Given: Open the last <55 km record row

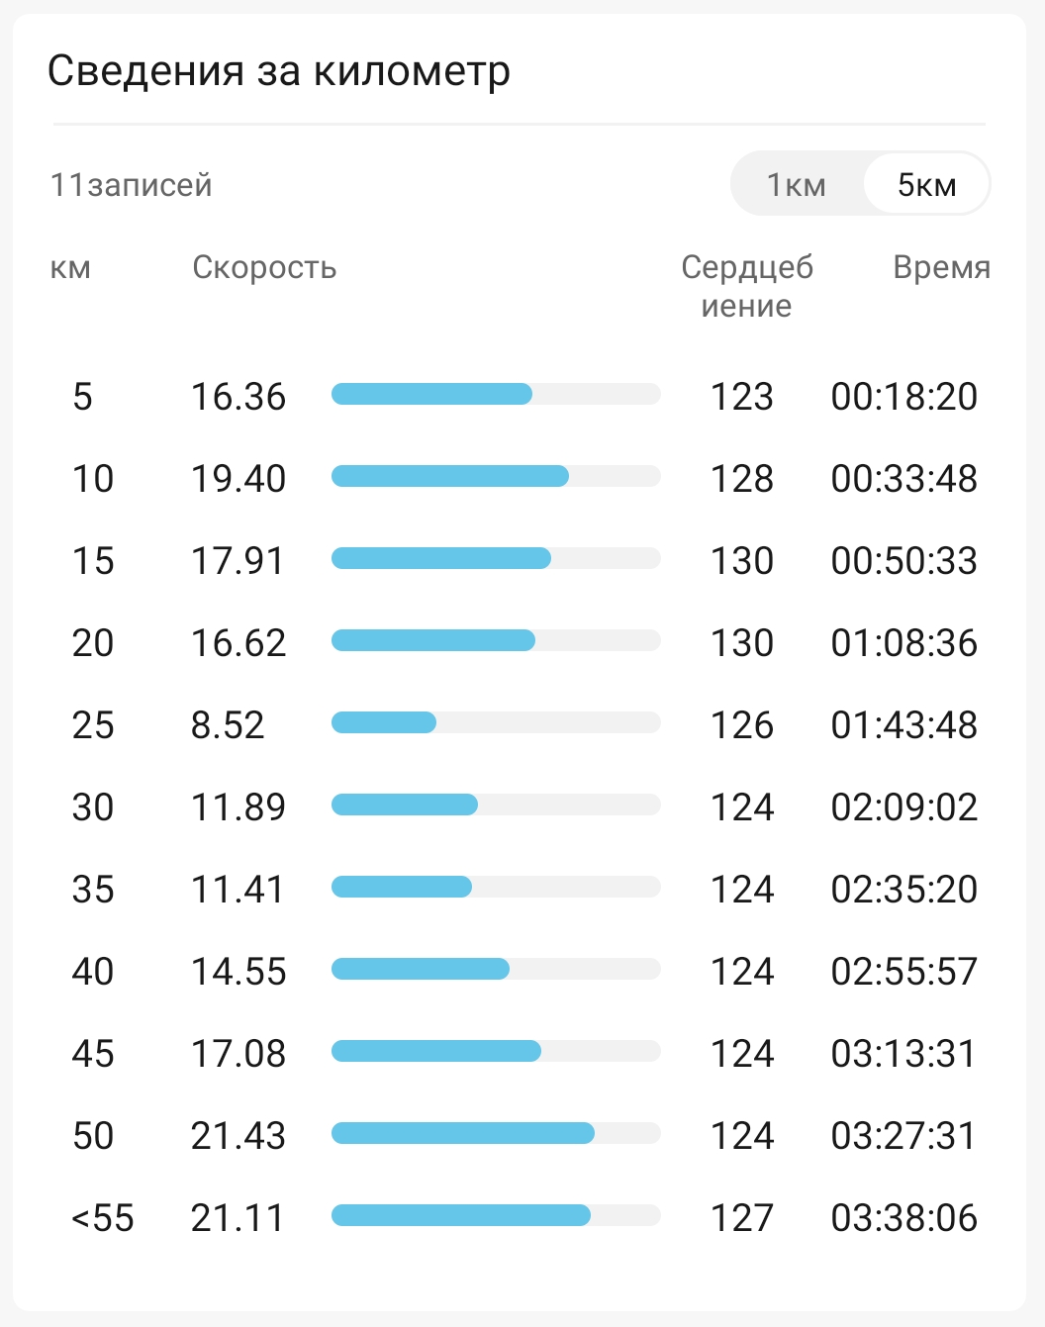Looking at the screenshot, I should (522, 1217).
